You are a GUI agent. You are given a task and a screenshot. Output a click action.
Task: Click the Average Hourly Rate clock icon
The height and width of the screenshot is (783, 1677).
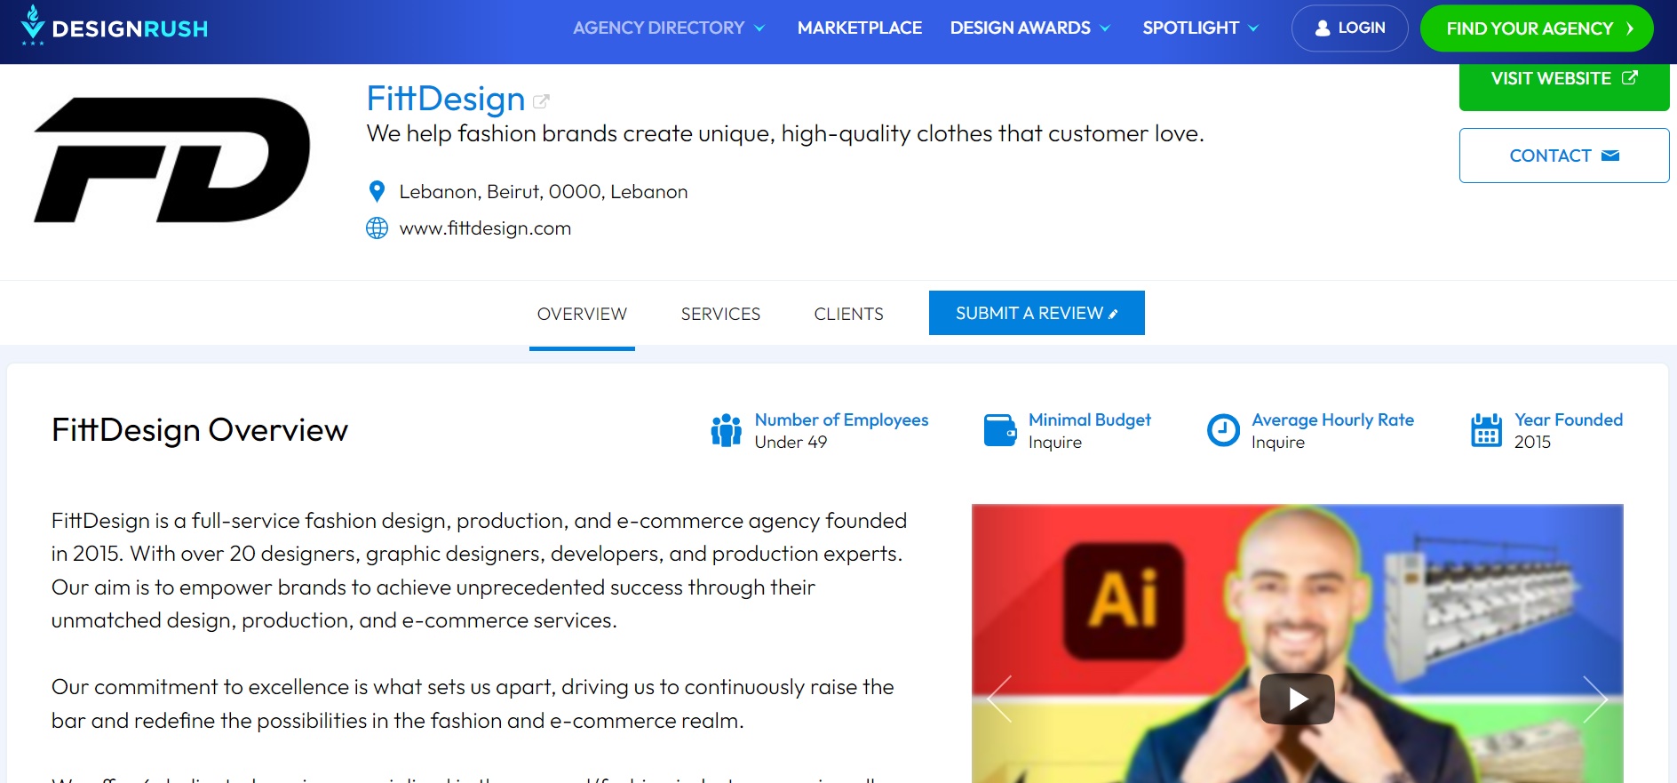[x=1223, y=430]
